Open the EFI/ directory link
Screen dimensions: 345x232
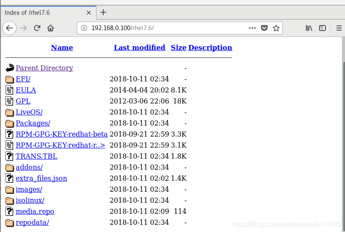click(23, 79)
